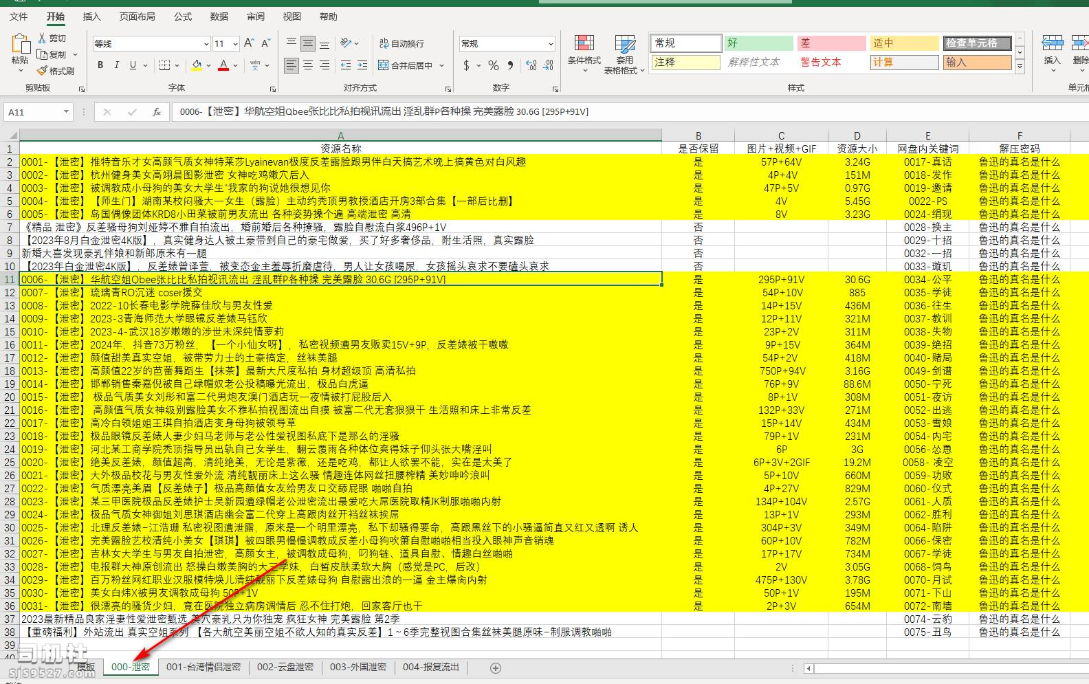
Task: Click the increase indent icon
Action: coord(362,65)
